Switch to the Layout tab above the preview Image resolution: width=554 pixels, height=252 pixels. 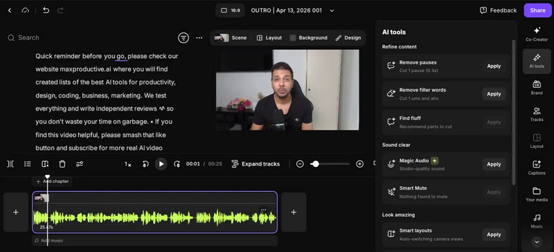269,38
